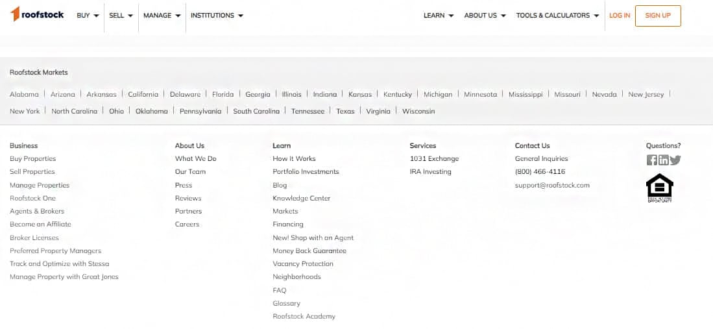The height and width of the screenshot is (329, 713).
Task: Open the LinkedIn social icon
Action: click(x=664, y=160)
